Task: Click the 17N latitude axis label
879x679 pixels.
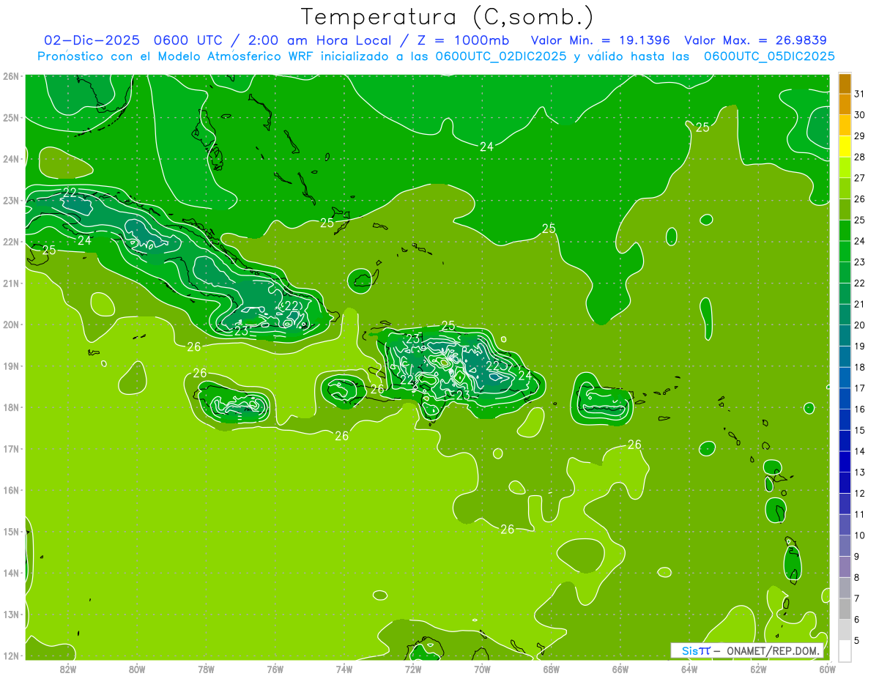Action: 11,448
